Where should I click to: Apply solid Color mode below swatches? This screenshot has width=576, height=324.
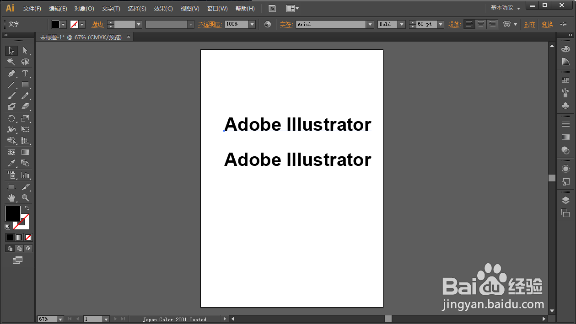coord(10,237)
